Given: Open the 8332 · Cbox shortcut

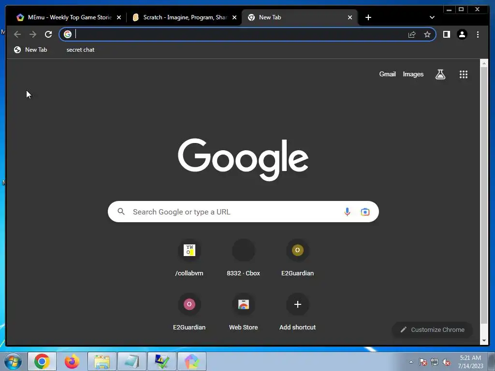Looking at the screenshot, I should click(x=244, y=257).
